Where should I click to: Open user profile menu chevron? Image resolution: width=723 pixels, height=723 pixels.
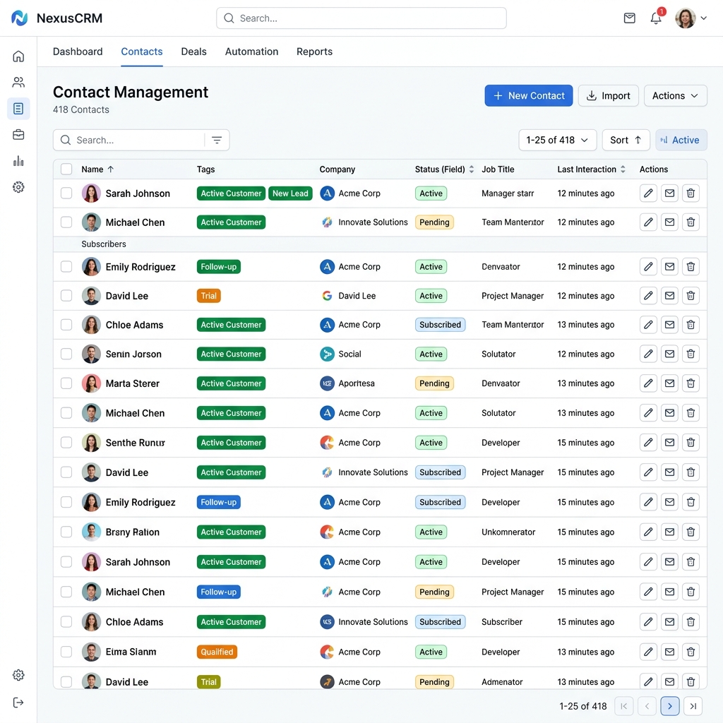(x=704, y=18)
